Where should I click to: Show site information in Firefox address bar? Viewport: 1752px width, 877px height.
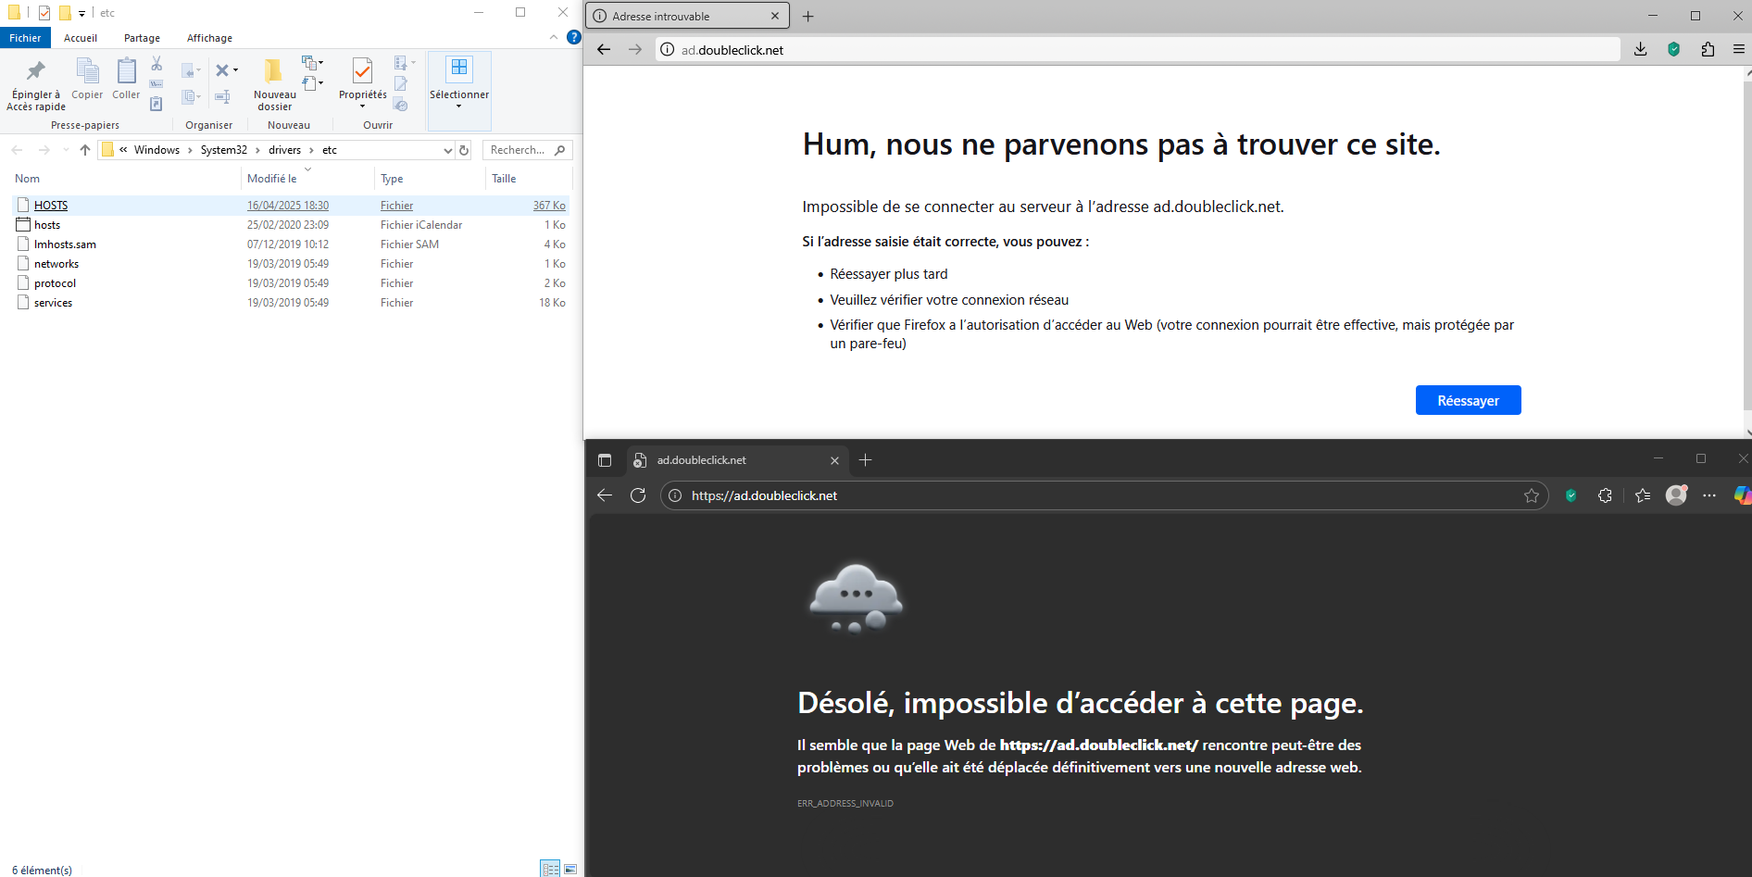(x=667, y=50)
